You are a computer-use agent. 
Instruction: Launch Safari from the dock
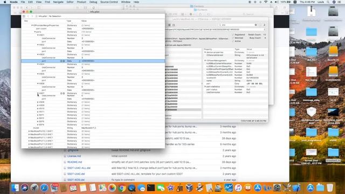click(44, 188)
